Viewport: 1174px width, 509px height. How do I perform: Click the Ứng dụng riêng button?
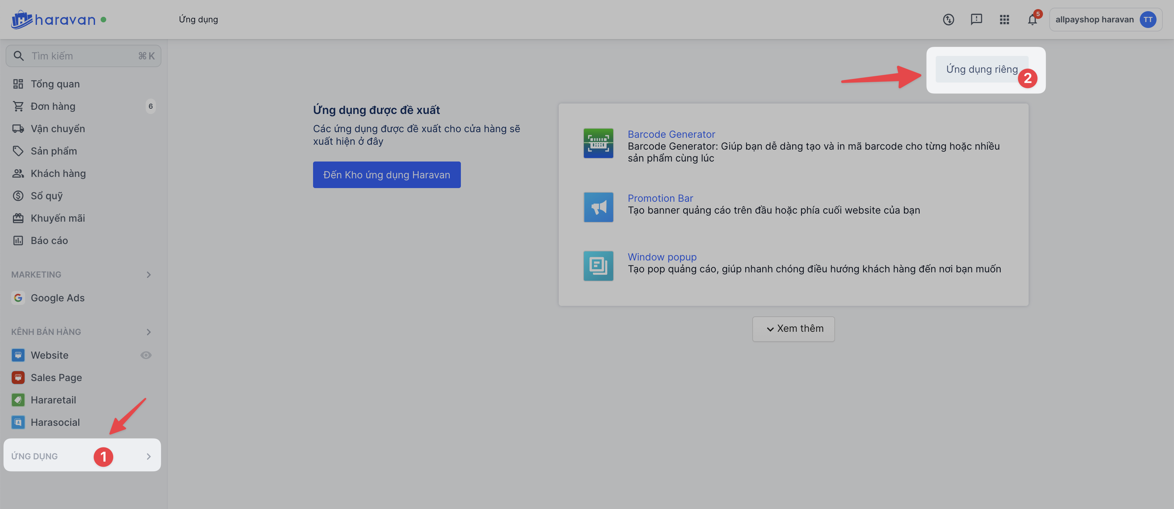click(982, 69)
